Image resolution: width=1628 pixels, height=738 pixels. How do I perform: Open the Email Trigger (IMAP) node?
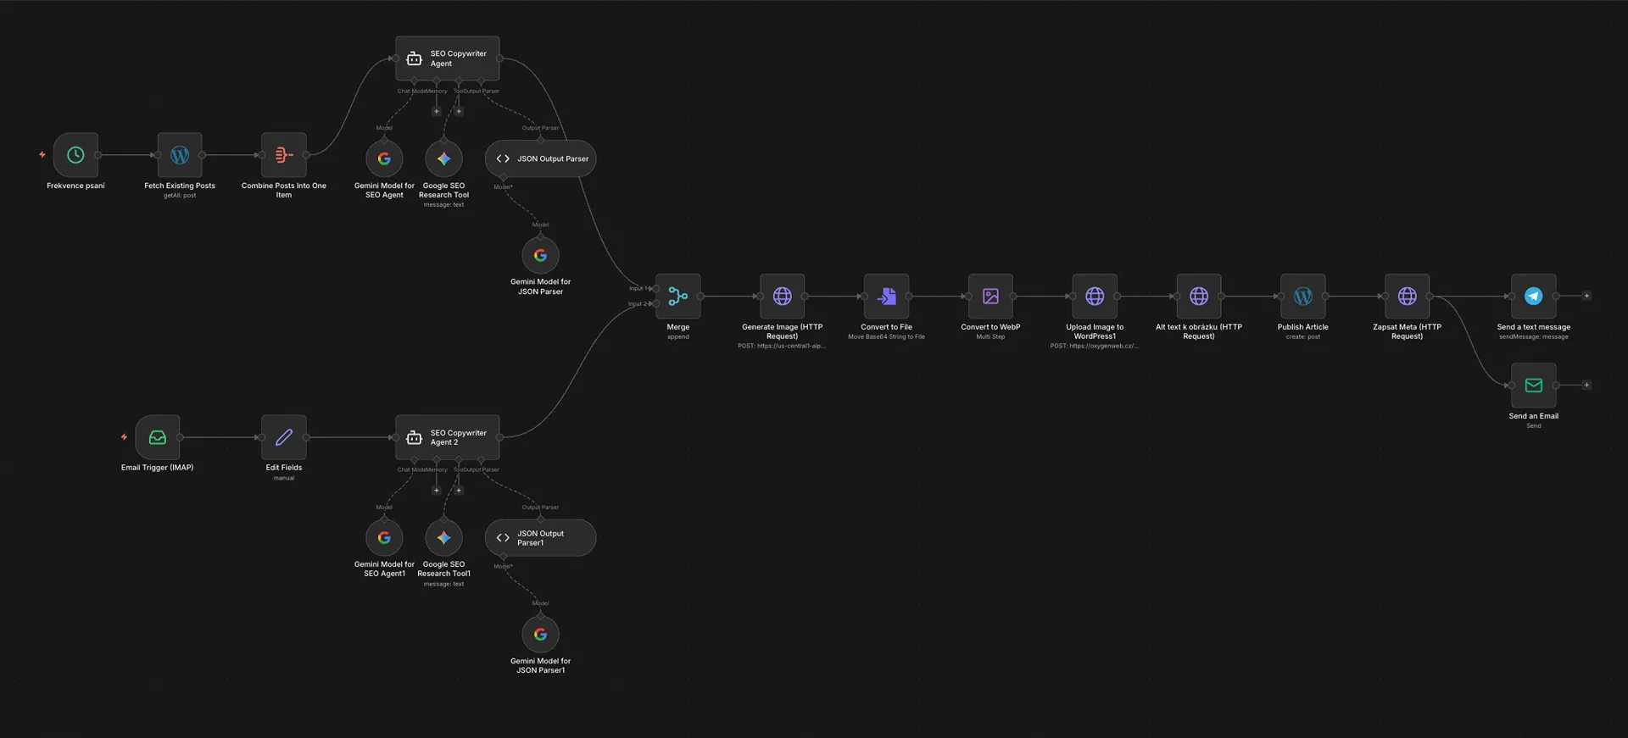coord(158,437)
